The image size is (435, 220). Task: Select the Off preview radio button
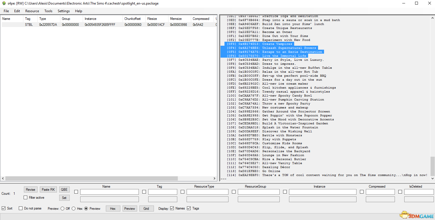tap(62, 208)
